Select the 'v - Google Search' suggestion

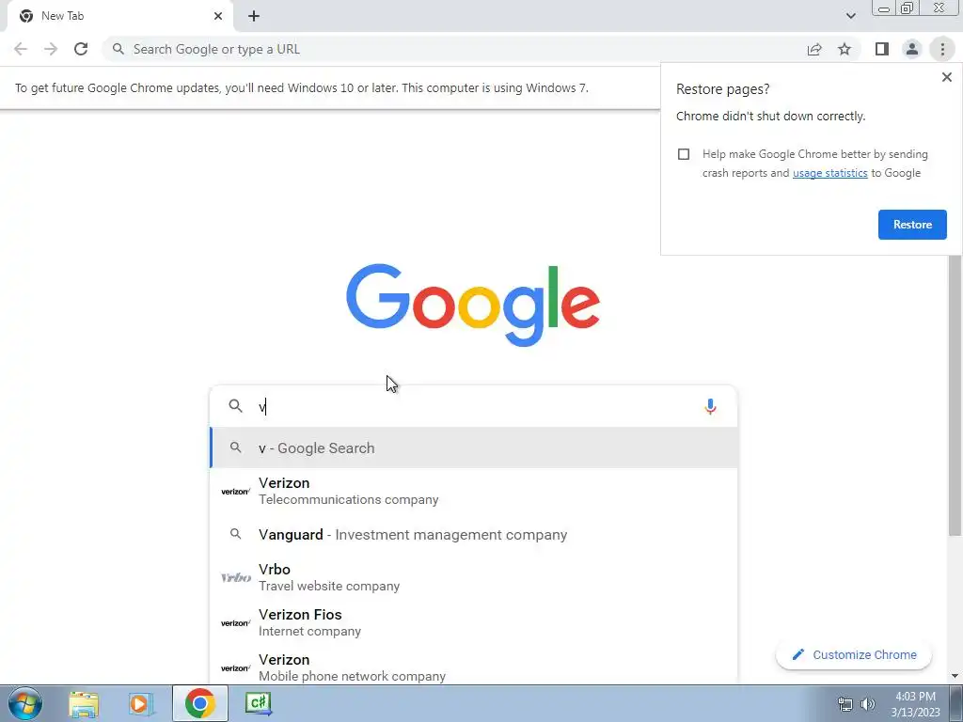pyautogui.click(x=474, y=448)
